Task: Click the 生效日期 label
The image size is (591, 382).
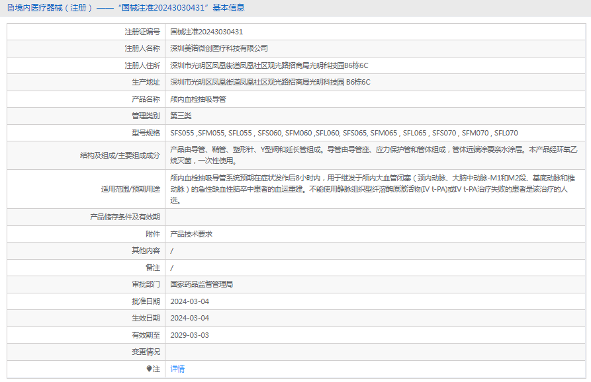Action: [x=146, y=318]
